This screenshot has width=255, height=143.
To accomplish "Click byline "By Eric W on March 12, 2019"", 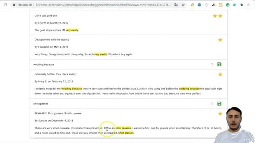I will [x=51, y=23].
